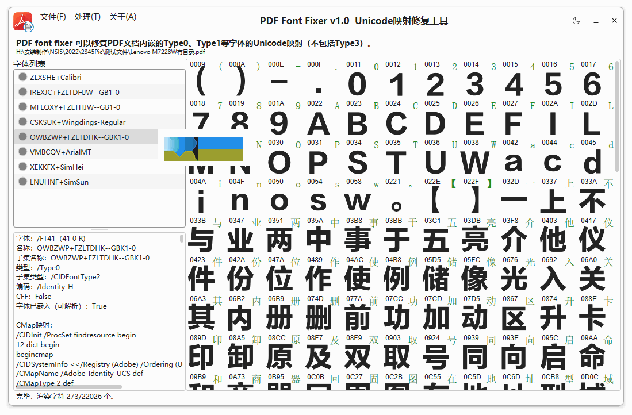Open the 处理(T) menu
The height and width of the screenshot is (415, 632).
(x=87, y=17)
